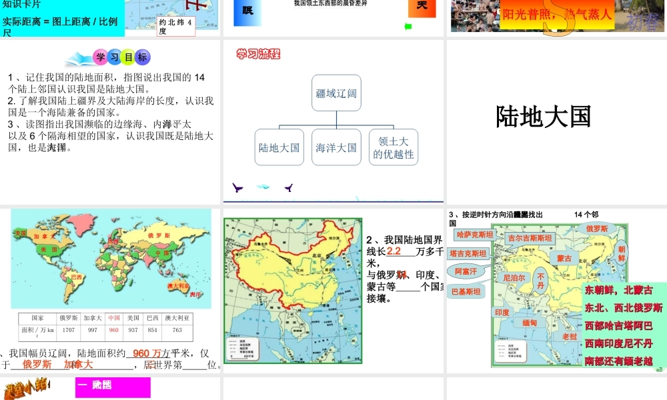Image resolution: width=667 pixels, height=400 pixels.
Task: Open the 学习流程 slide thumbnail
Action: click(333, 122)
